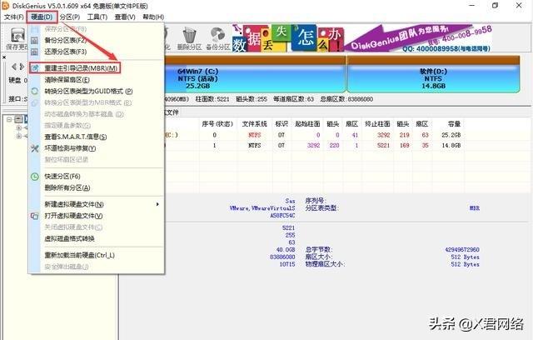Click the 总扇区数:83886080 info text
Viewport: 533px width, 340px height.
point(346,99)
